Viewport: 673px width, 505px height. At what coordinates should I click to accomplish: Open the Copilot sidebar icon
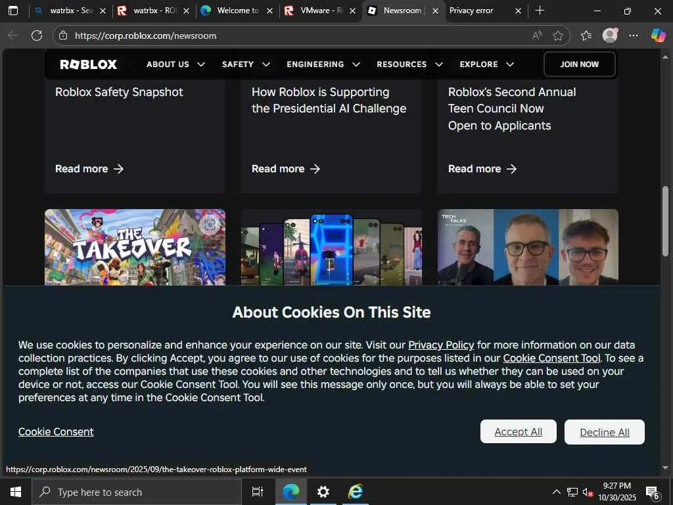point(658,36)
